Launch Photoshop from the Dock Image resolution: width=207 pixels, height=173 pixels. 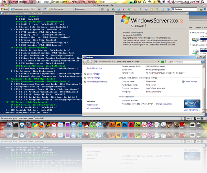click(x=125, y=125)
